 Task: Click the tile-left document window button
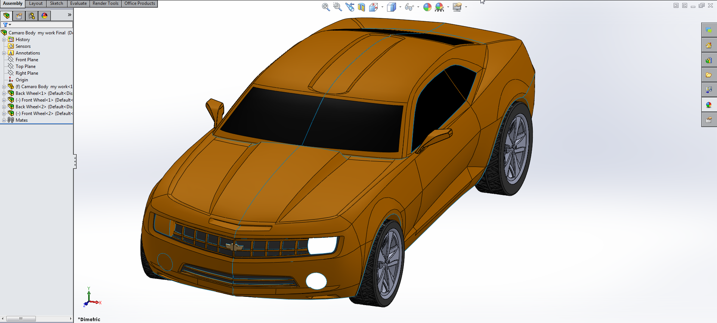click(x=676, y=6)
